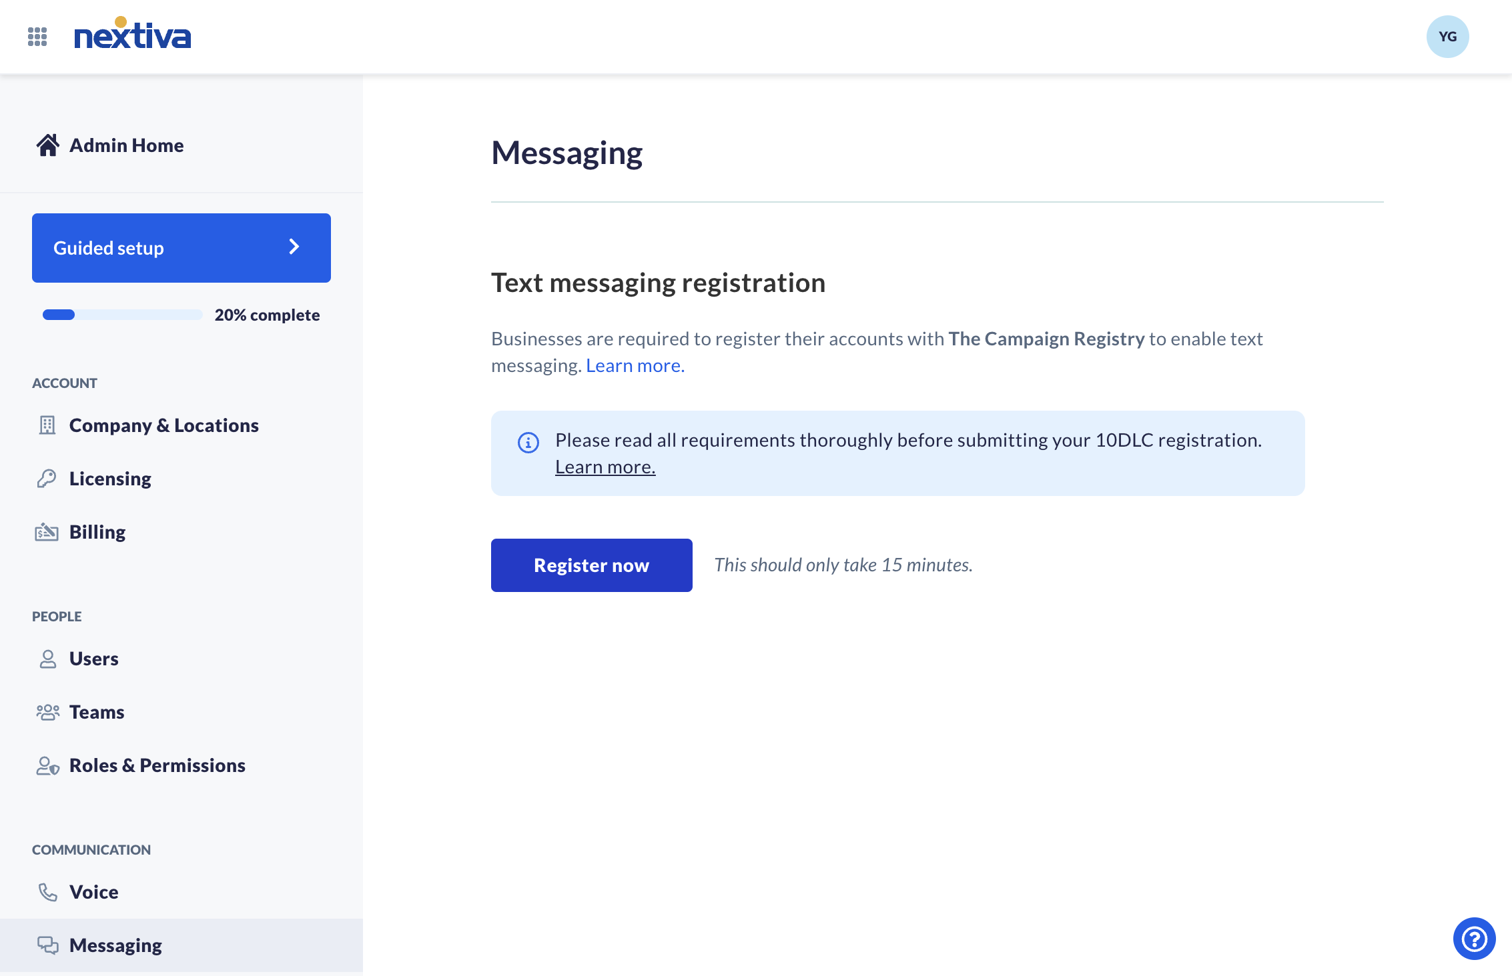This screenshot has width=1512, height=976.
Task: Click underlined Learn more in 10DLC notice
Action: pos(605,467)
